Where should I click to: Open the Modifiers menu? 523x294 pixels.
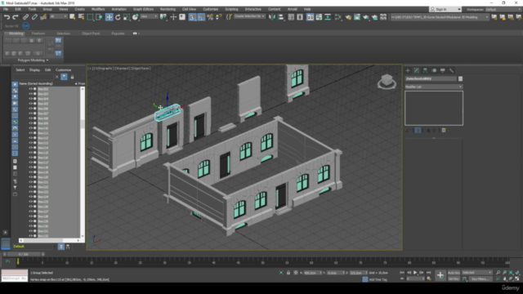click(98, 9)
